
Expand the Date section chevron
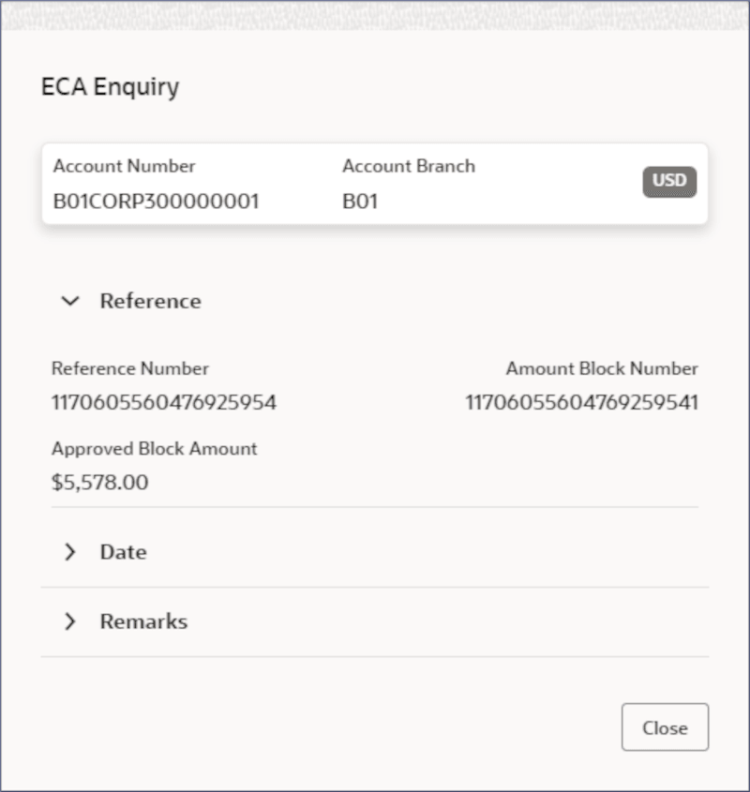tap(69, 552)
